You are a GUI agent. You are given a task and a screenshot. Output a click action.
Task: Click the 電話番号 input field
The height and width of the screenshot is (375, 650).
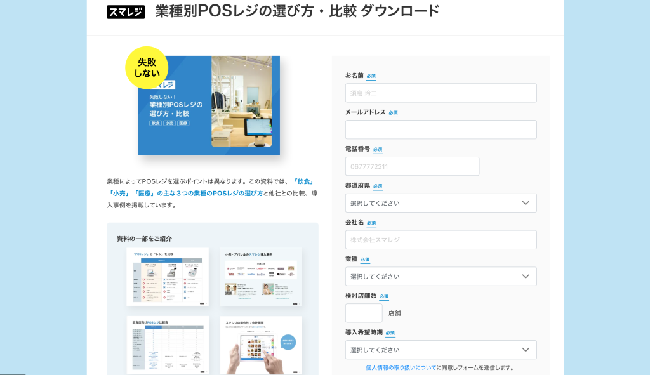click(x=412, y=166)
